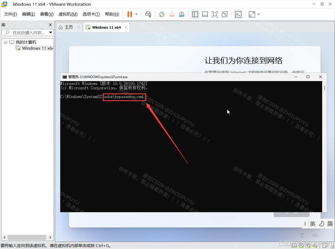Click the Microsoft Windows version line

point(104,84)
